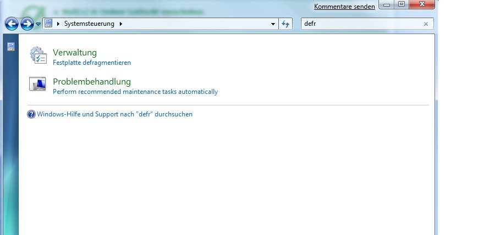
Task: Open the Verwaltung gear icon
Action: click(x=39, y=55)
